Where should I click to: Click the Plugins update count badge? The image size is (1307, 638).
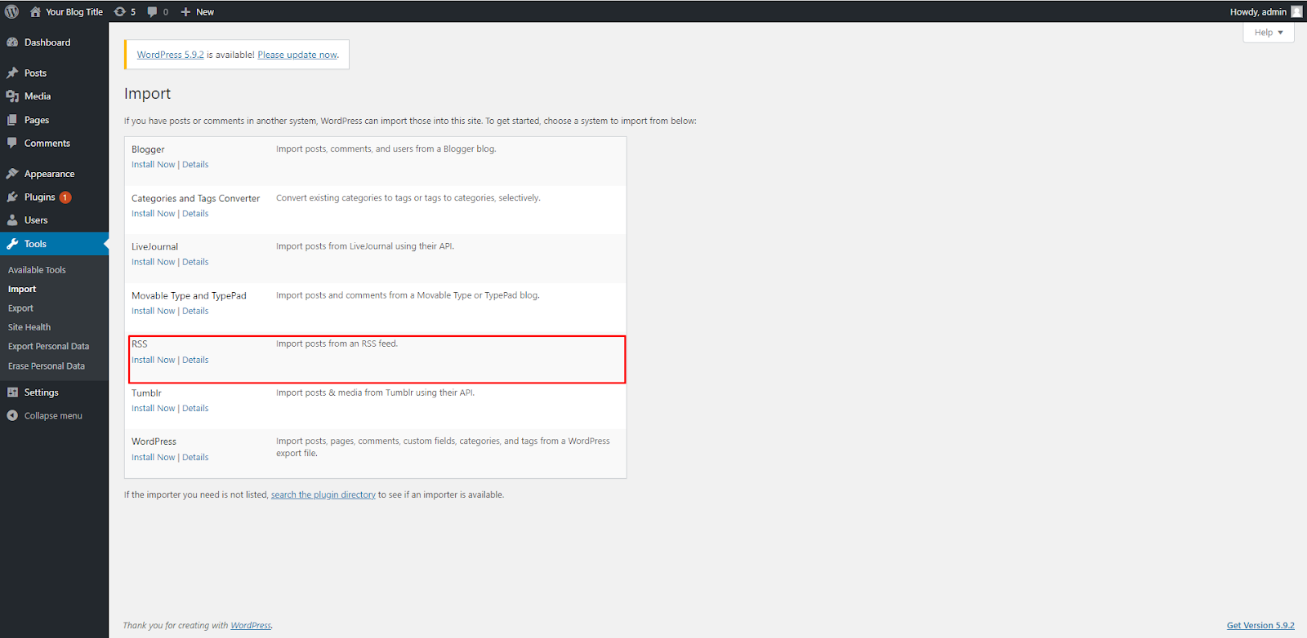click(x=65, y=197)
